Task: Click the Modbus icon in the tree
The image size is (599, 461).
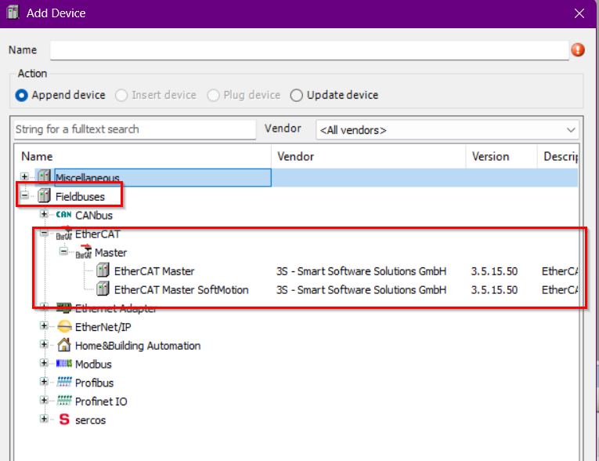Action: [x=64, y=365]
